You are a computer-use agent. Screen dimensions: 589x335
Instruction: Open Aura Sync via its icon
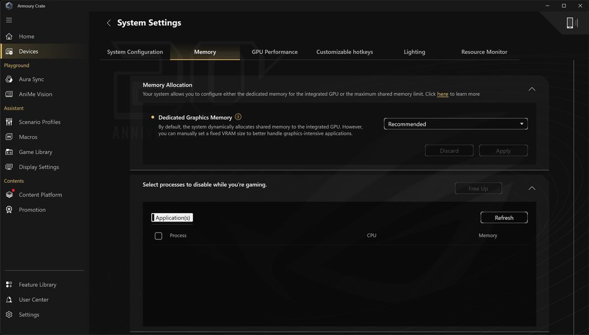(9, 79)
